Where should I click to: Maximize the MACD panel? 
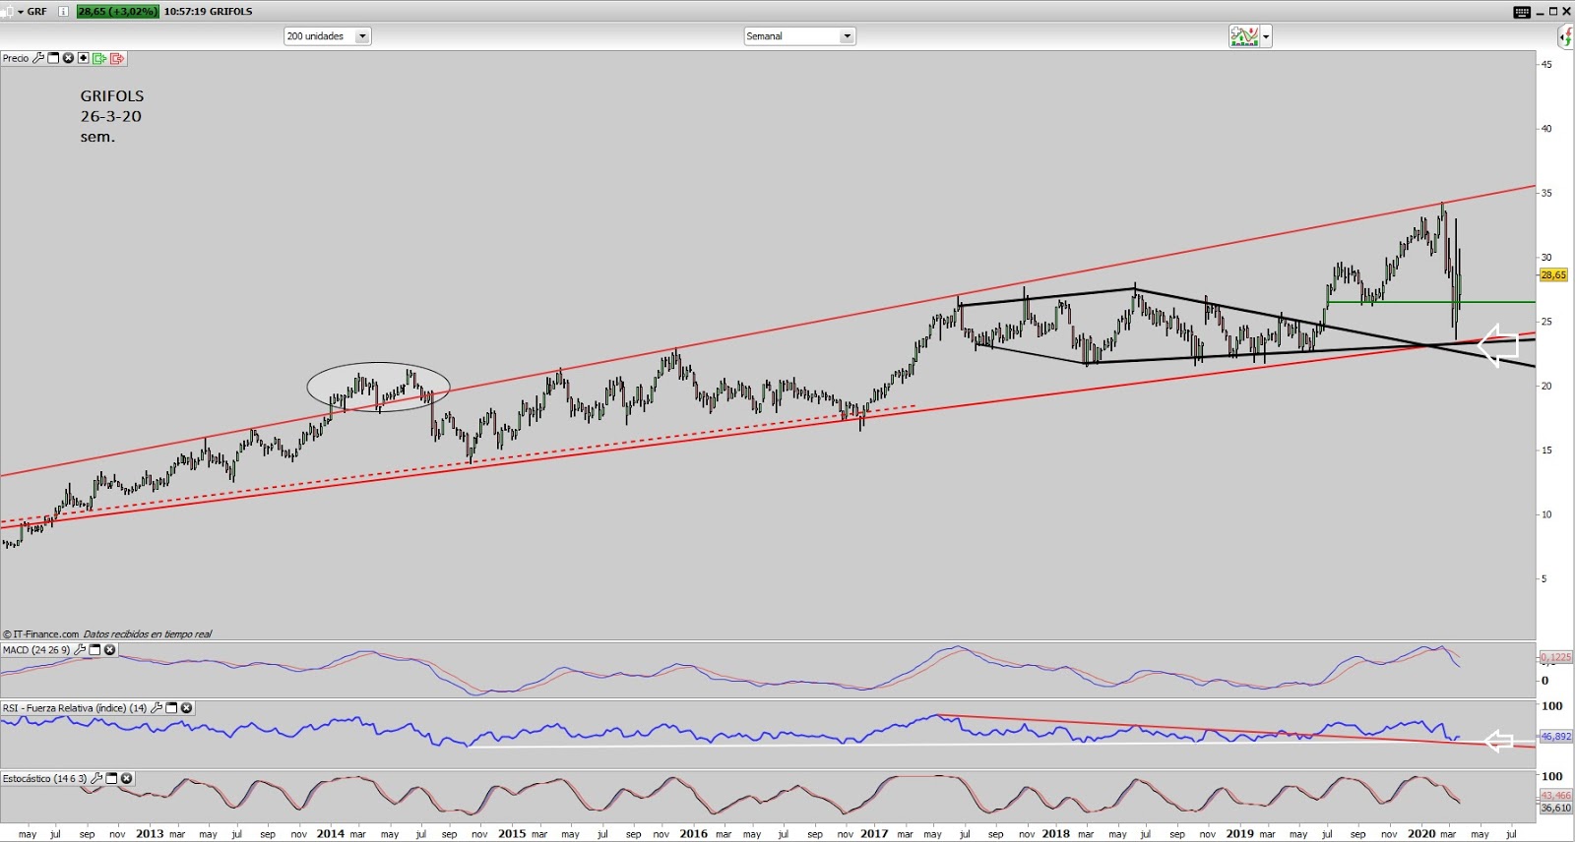coord(95,650)
